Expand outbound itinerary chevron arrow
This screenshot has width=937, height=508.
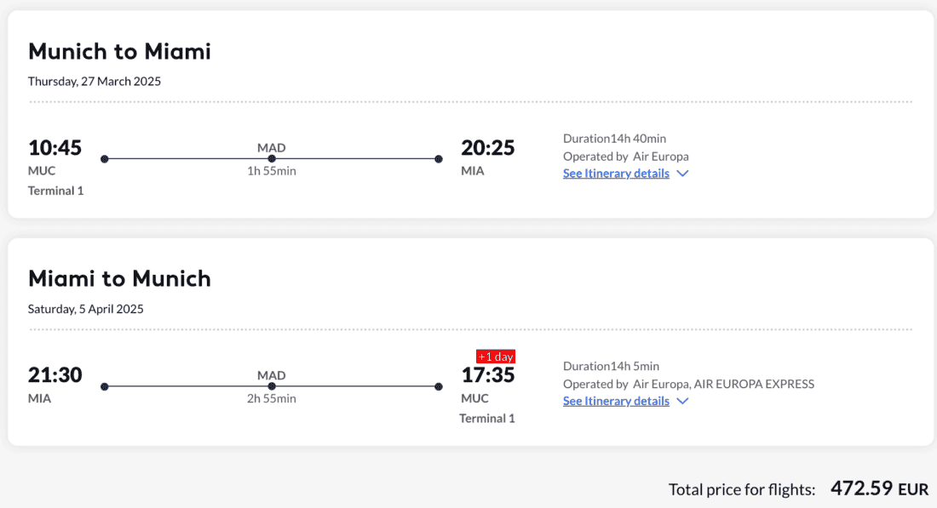682,174
